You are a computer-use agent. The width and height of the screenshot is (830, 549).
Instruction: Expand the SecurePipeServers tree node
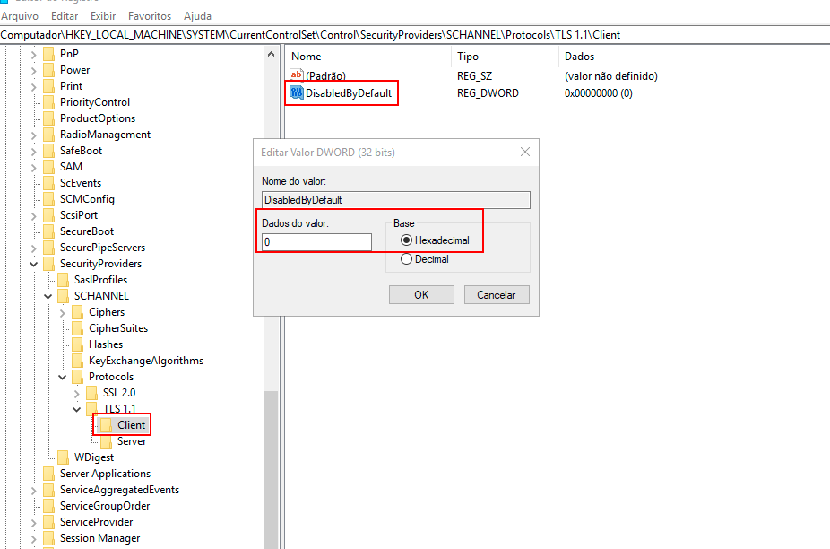[34, 248]
